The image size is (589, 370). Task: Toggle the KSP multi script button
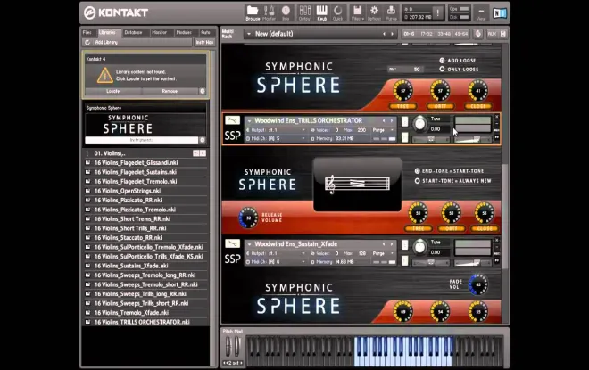(x=477, y=34)
